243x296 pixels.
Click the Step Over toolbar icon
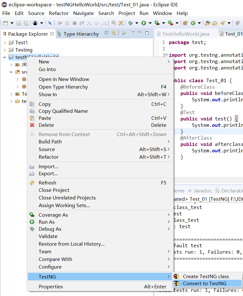pyautogui.click(x=96, y=23)
